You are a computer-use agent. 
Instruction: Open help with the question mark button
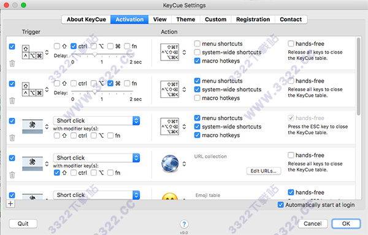pos(184,224)
